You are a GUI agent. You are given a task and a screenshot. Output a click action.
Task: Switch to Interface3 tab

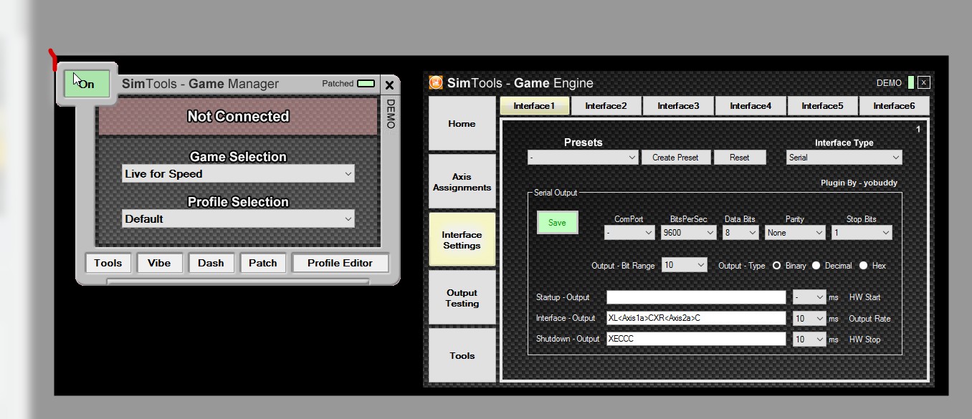[678, 106]
